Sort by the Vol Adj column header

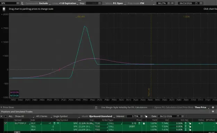[x=184, y=120]
